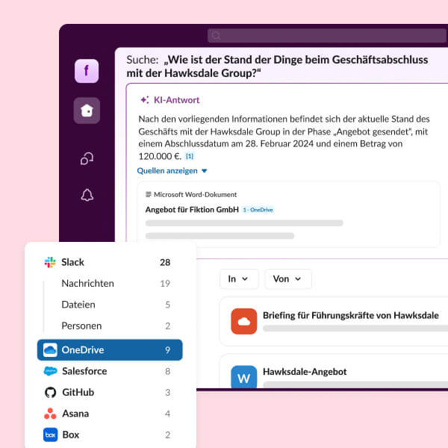
Task: Select the Asana source filter
Action: [x=110, y=414]
